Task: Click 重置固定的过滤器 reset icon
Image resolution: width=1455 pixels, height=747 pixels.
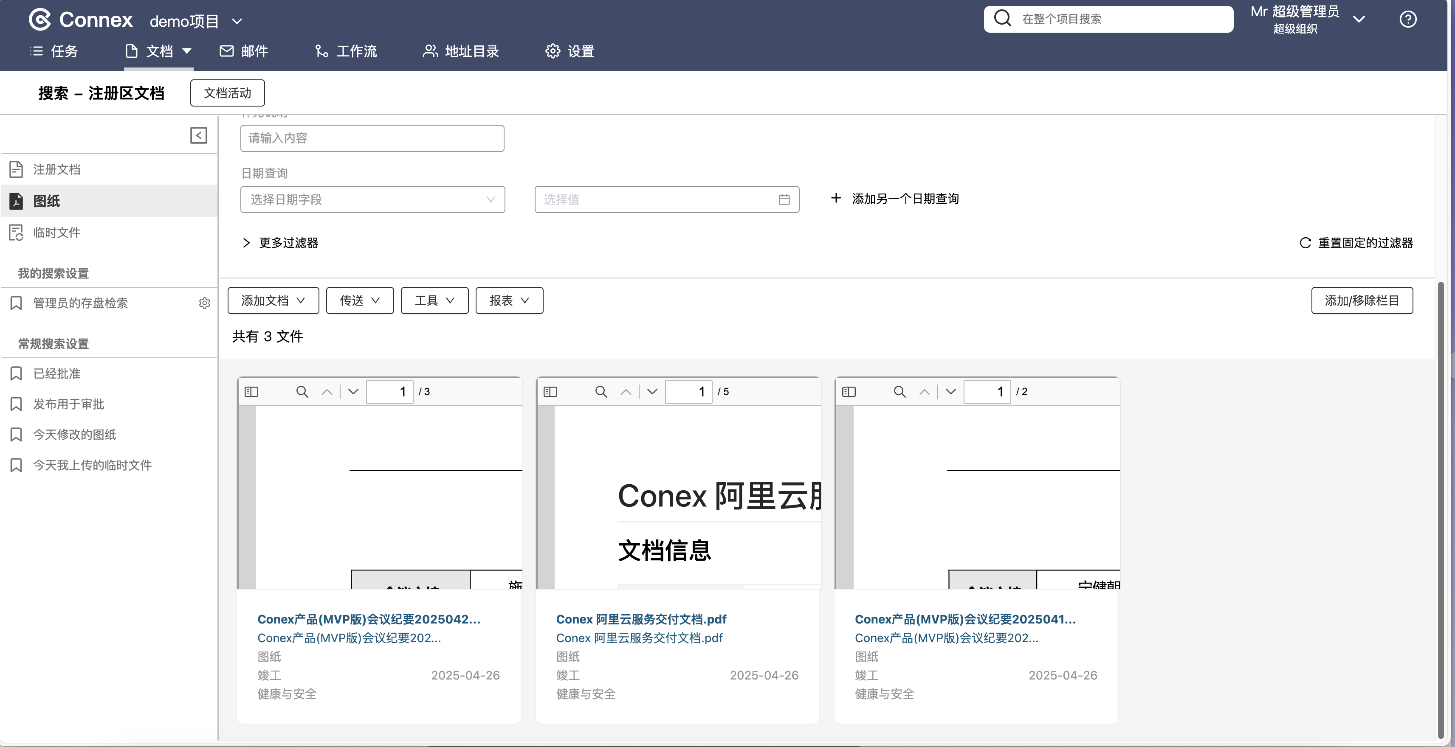Action: tap(1306, 243)
